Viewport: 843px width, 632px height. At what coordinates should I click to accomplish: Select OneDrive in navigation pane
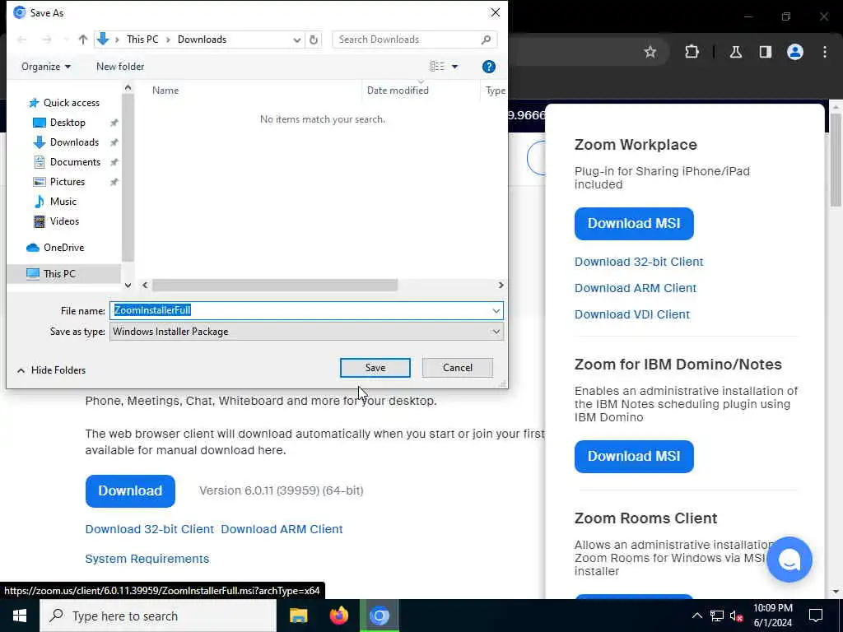tap(63, 248)
